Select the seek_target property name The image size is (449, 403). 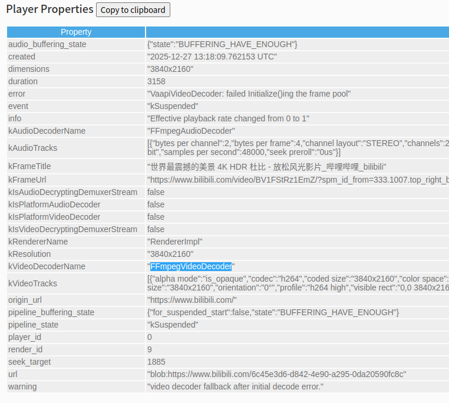(29, 362)
